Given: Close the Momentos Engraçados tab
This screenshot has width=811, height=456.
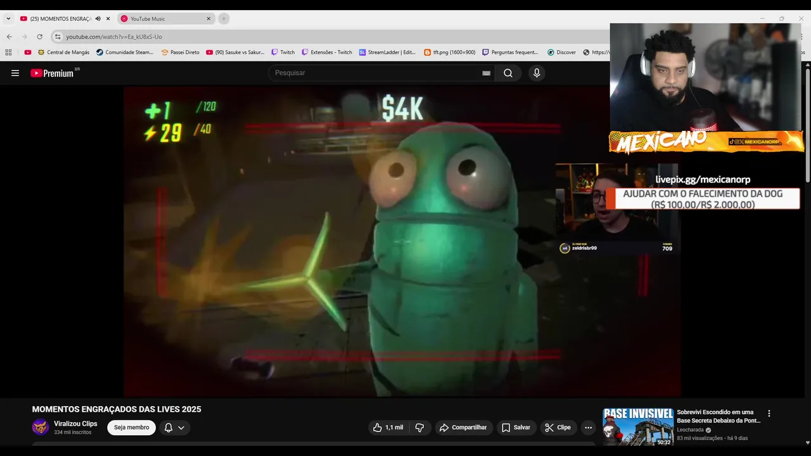Looking at the screenshot, I should coord(108,19).
